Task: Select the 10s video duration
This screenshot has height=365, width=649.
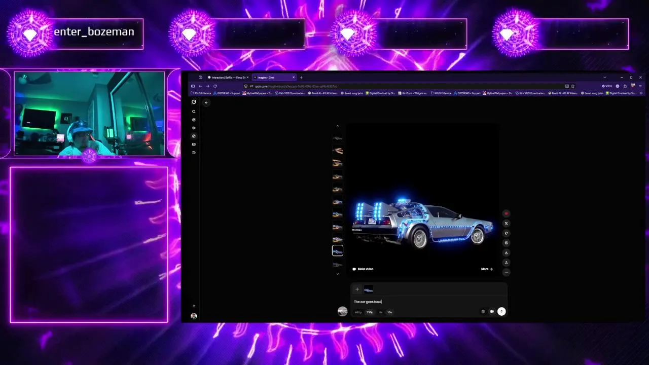Action: (389, 312)
